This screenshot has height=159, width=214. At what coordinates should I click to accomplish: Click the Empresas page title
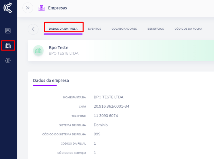[x=57, y=8]
